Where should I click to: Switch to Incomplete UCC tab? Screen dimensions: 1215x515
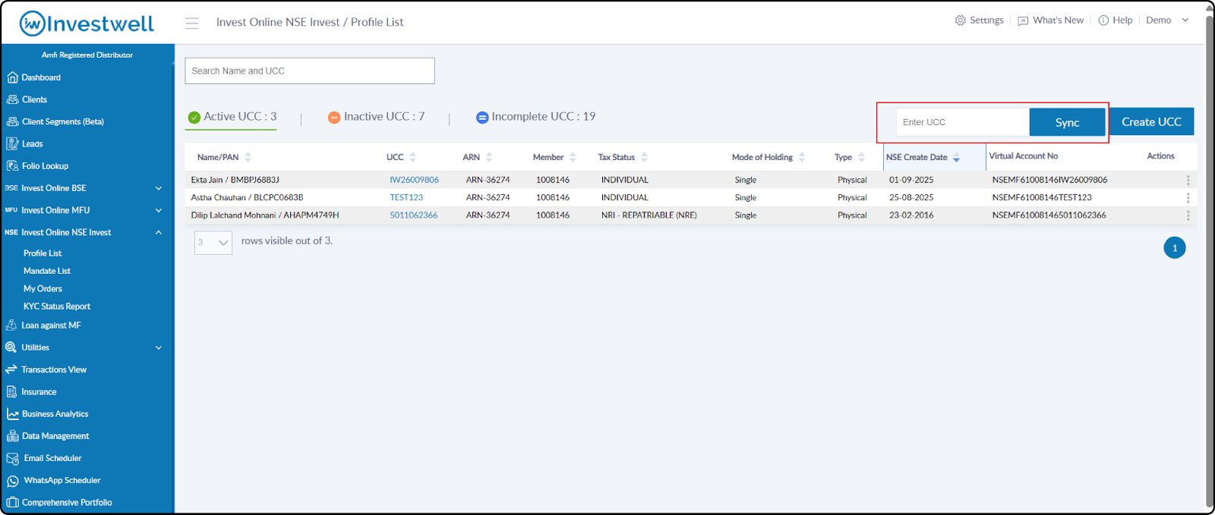(536, 117)
